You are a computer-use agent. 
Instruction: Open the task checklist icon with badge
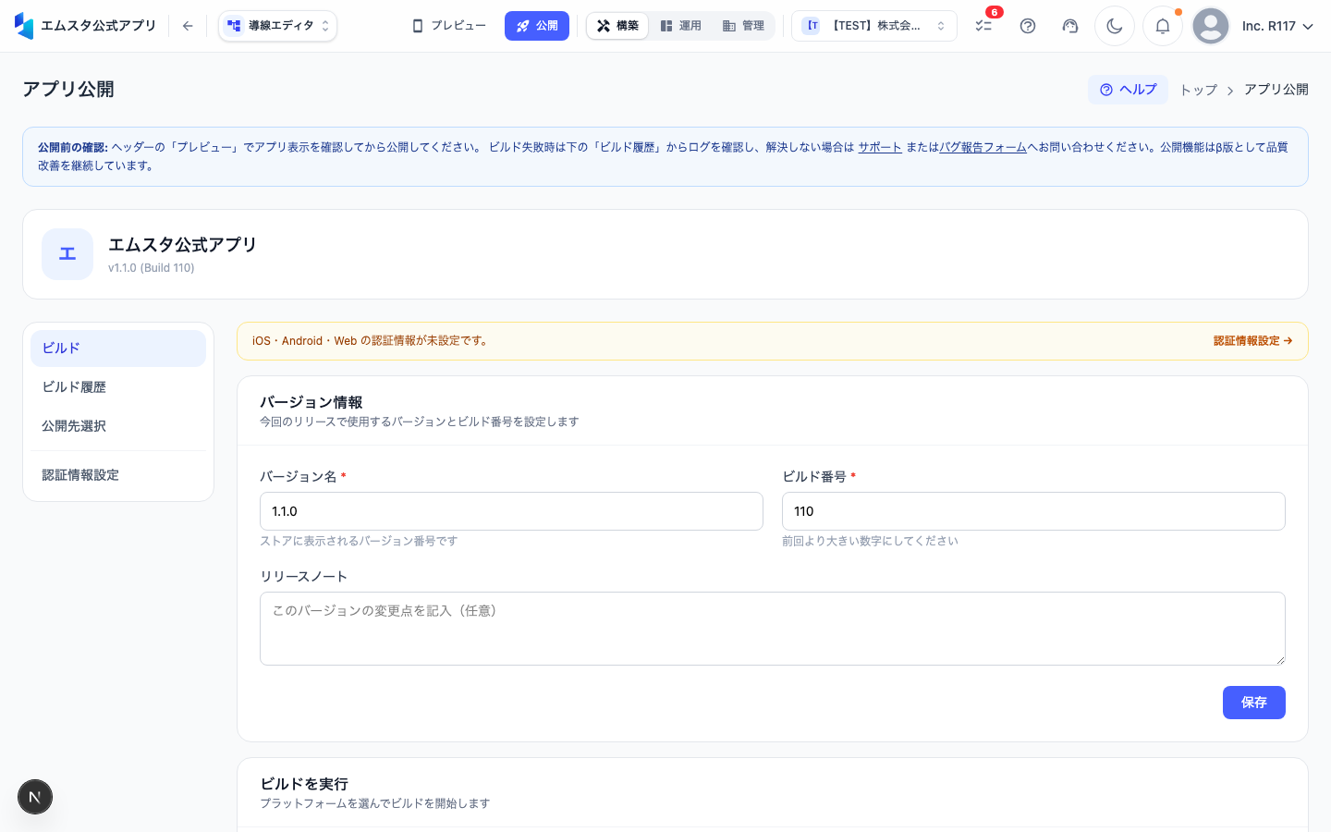coord(983,26)
